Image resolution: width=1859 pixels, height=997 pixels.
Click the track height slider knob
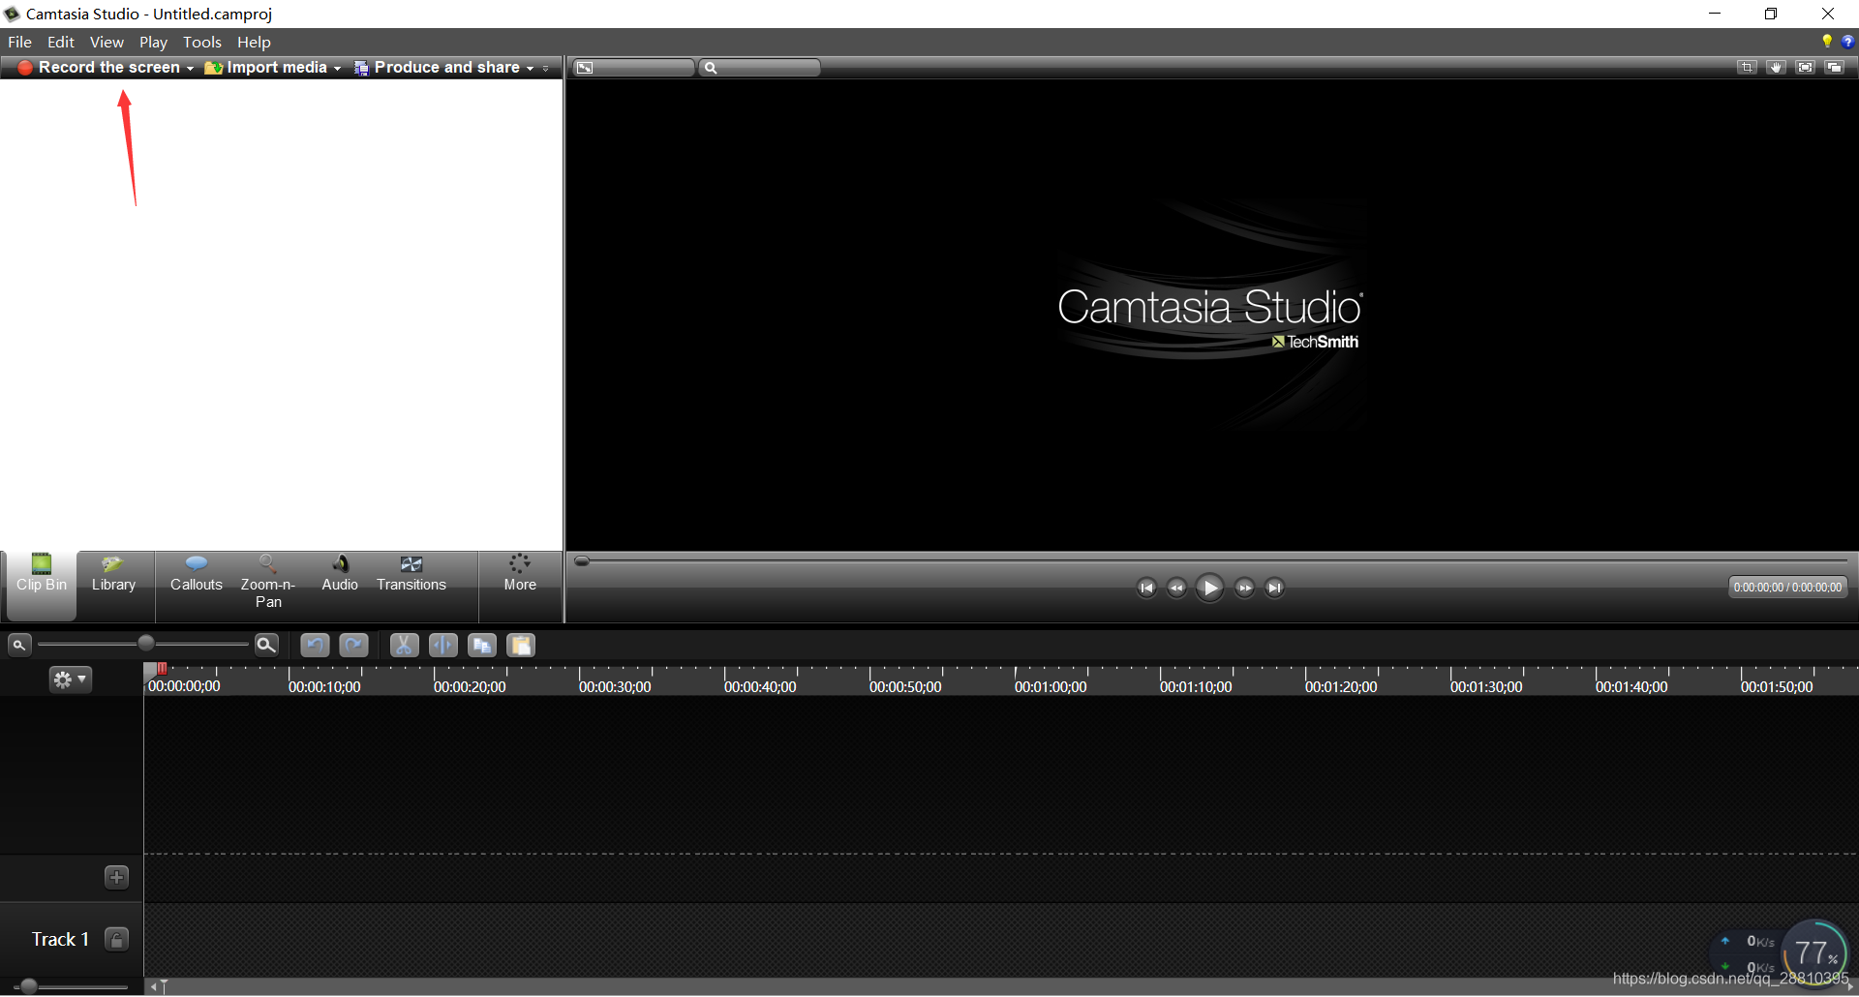pyautogui.click(x=29, y=986)
